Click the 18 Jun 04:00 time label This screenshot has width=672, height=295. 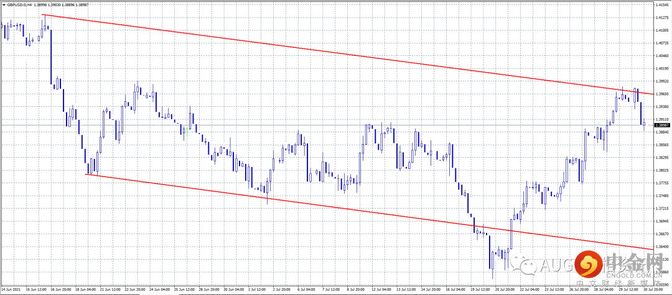[86, 289]
